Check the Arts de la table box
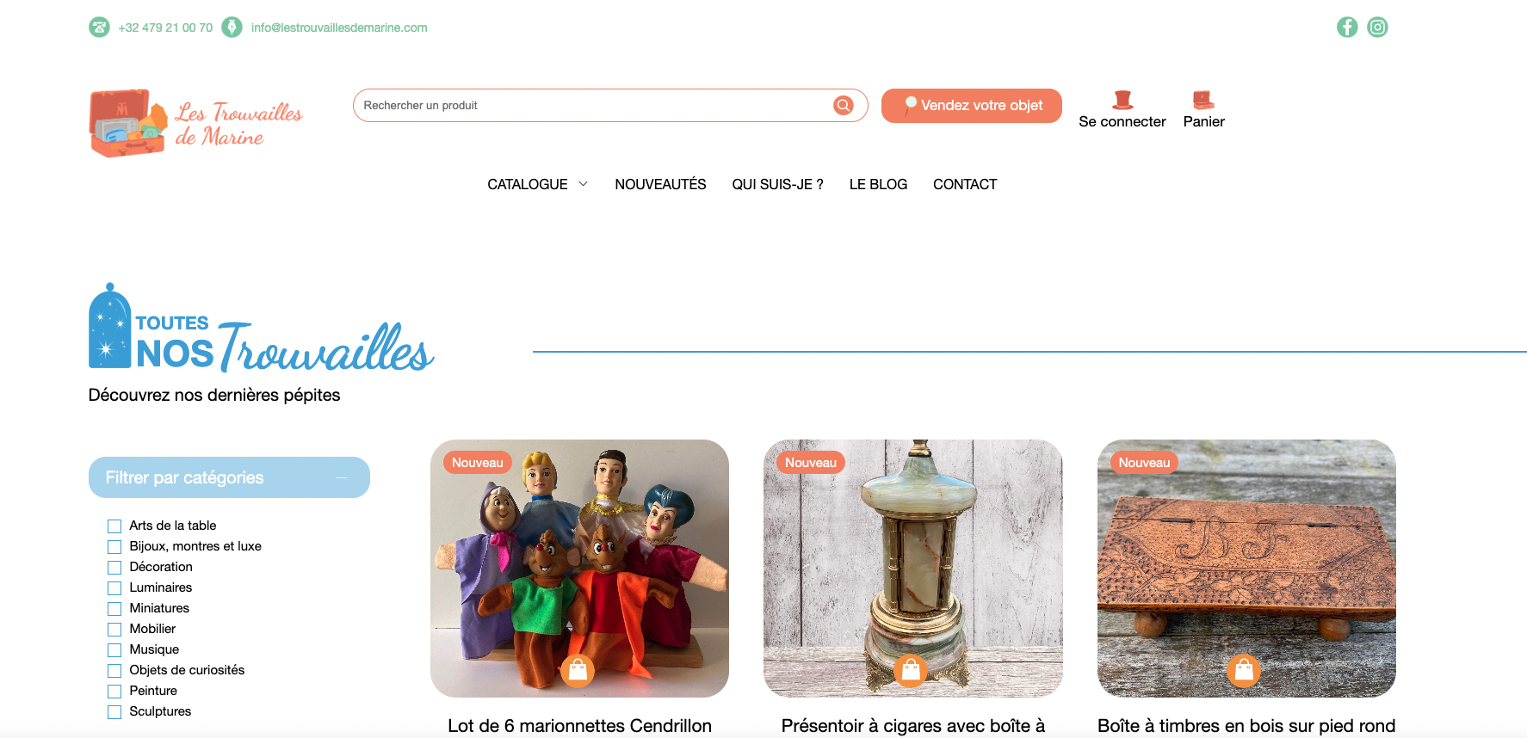 (x=114, y=526)
